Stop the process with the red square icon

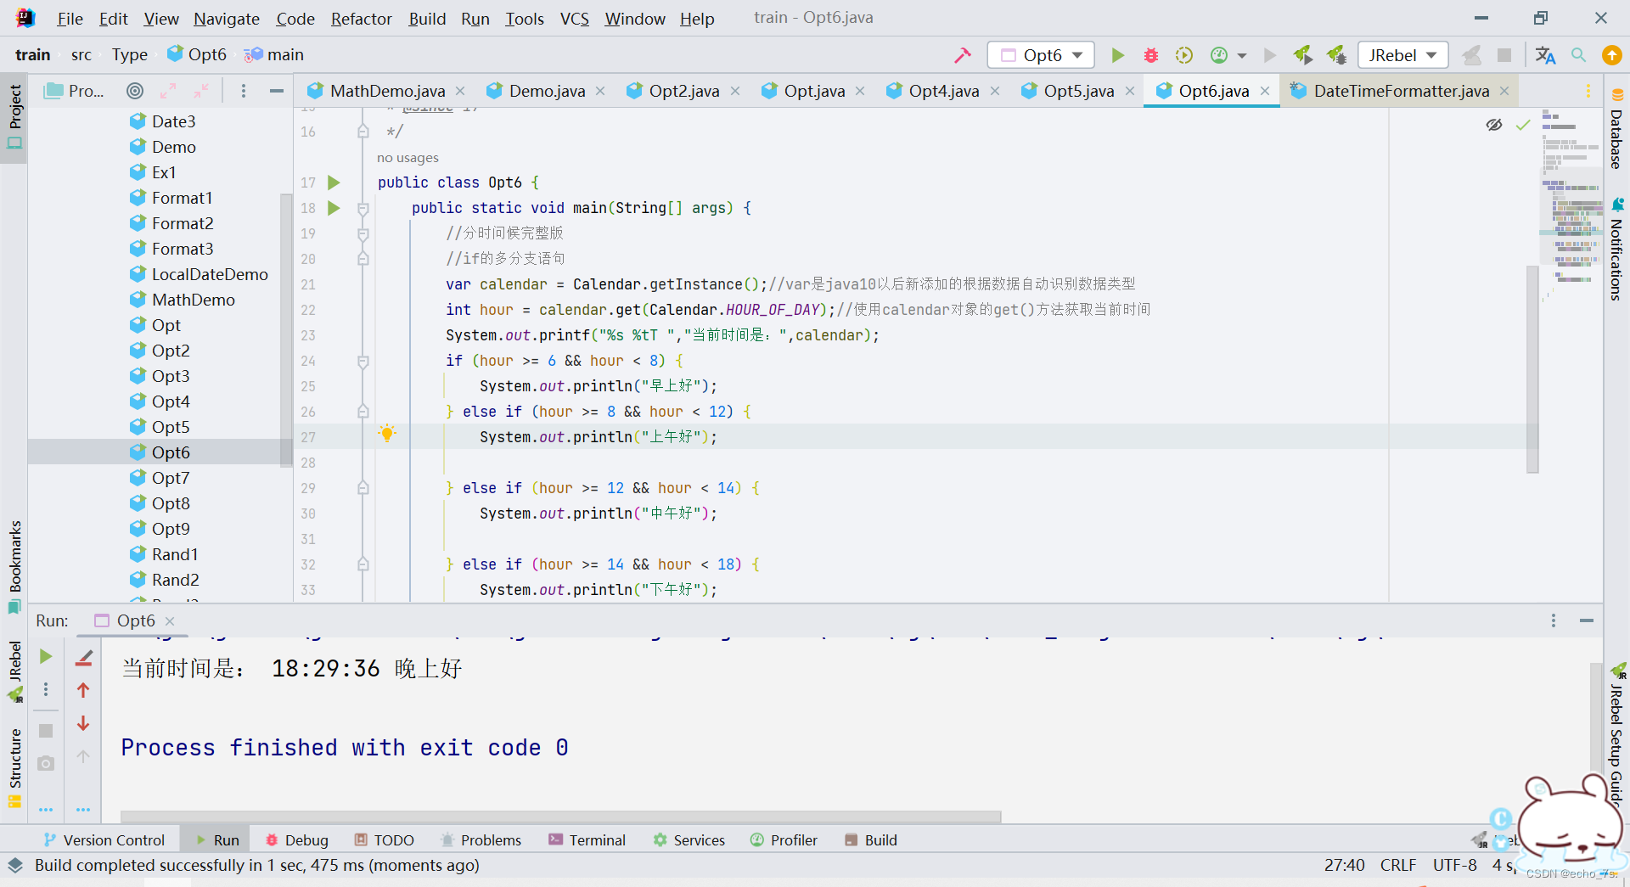(1505, 54)
